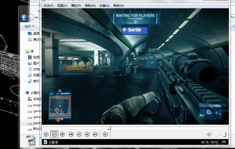This screenshot has width=235, height=149.
Task: Click the single frame step button
Action: click(105, 134)
